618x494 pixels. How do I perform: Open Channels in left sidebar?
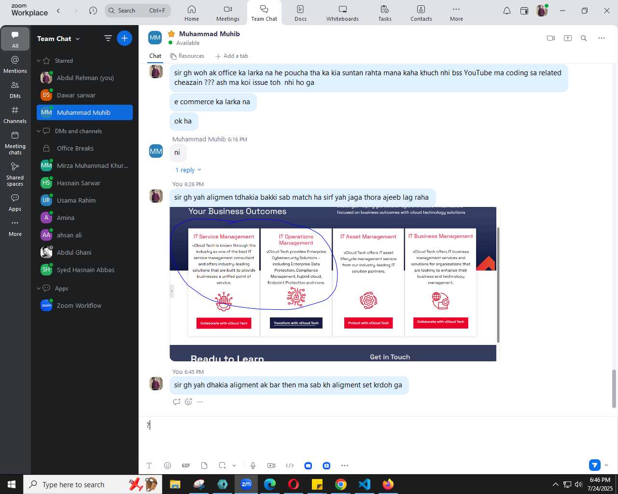pos(15,115)
